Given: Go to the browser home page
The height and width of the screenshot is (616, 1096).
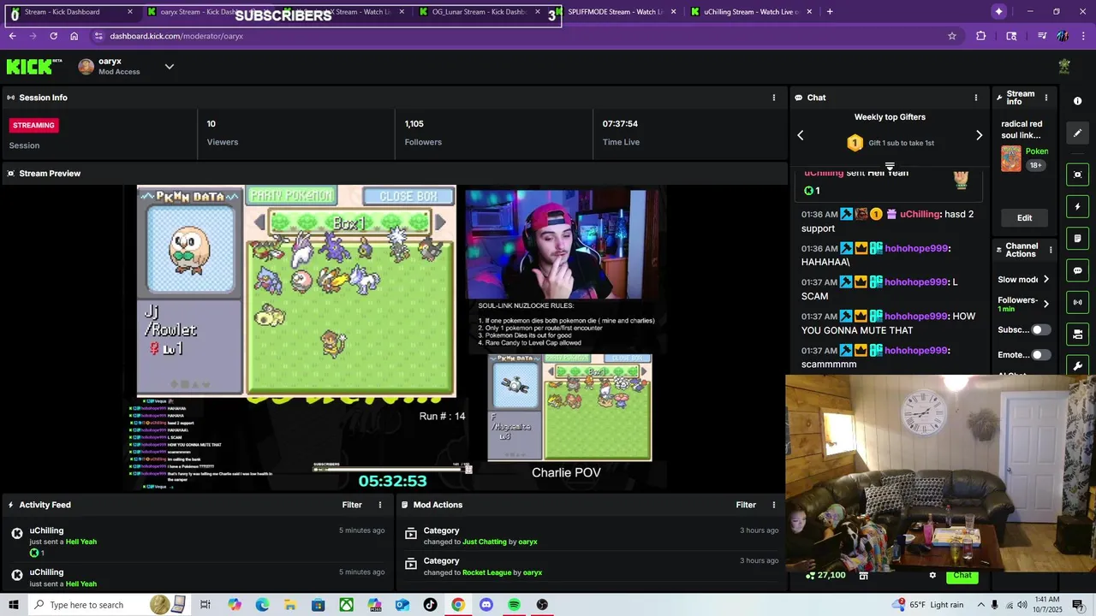Looking at the screenshot, I should 74,36.
